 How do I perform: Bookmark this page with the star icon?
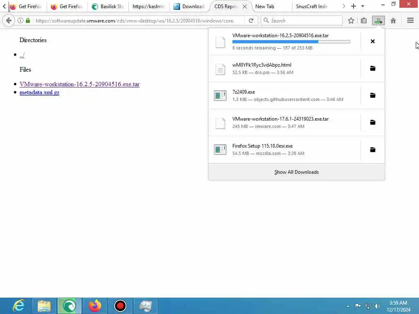[x=351, y=20]
